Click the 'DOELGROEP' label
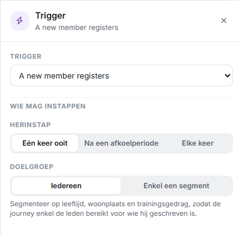239x235 pixels. click(32, 167)
